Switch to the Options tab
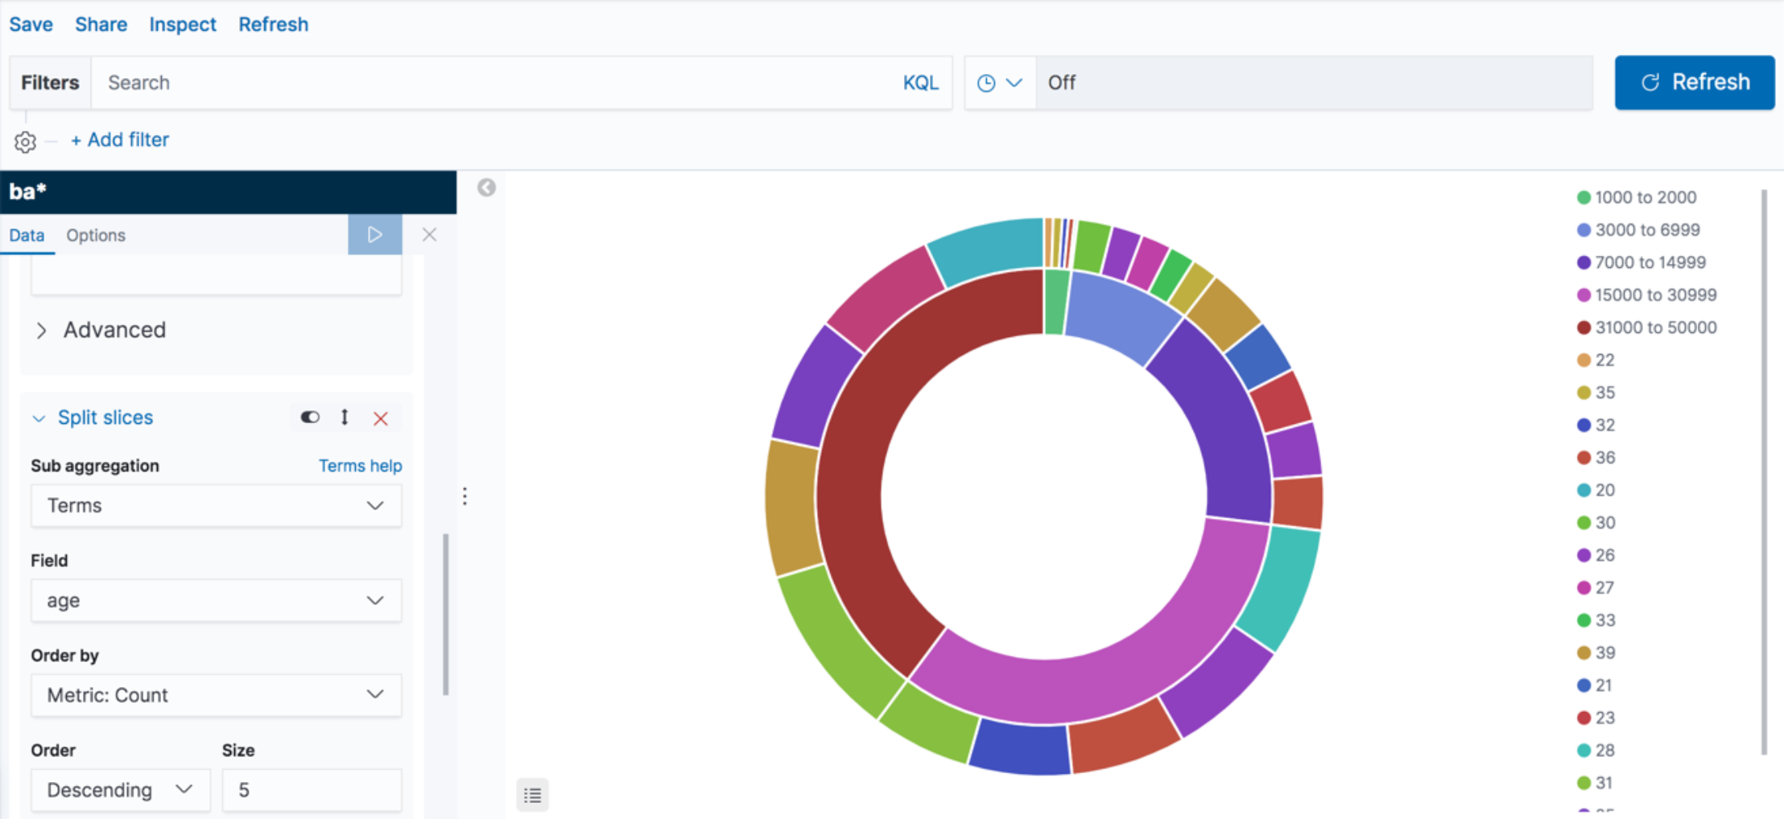The height and width of the screenshot is (819, 1784). click(x=95, y=235)
